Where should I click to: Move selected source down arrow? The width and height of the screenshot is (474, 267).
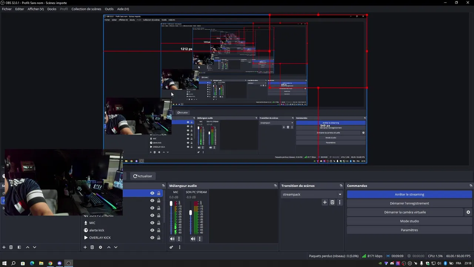116,247
